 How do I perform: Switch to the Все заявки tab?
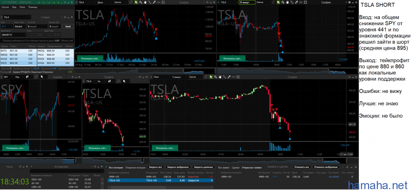pos(224,167)
